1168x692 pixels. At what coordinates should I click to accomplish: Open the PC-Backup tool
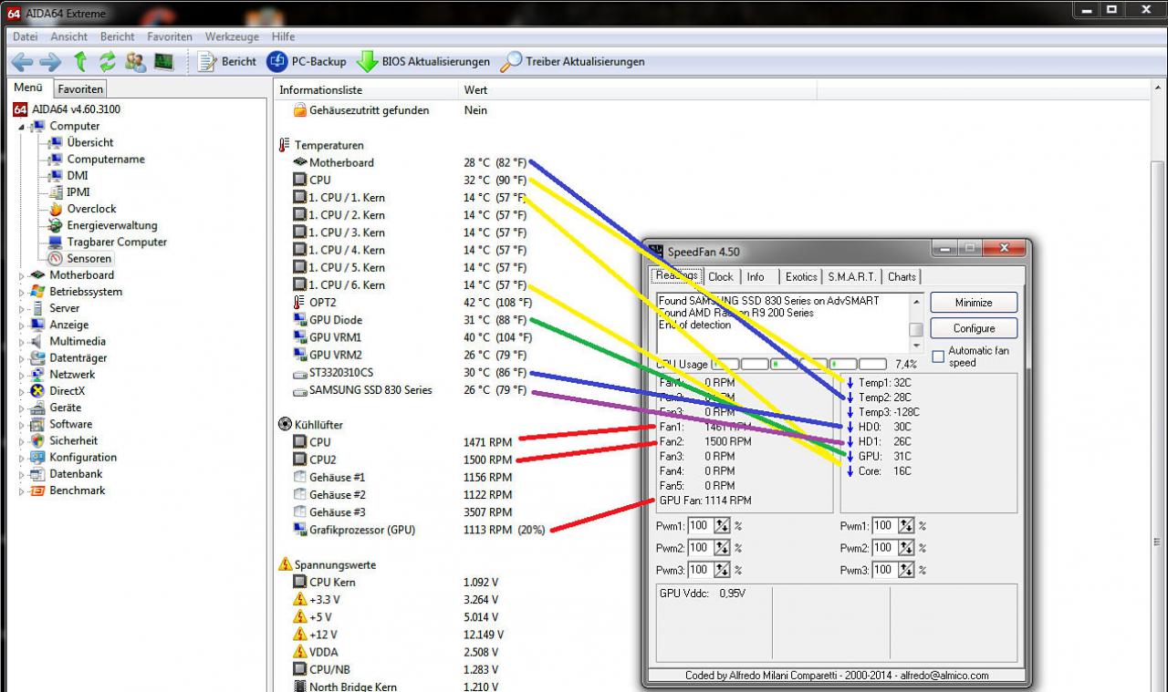click(307, 61)
